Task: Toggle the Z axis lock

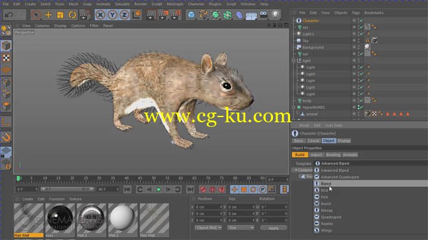Action: 125,15
